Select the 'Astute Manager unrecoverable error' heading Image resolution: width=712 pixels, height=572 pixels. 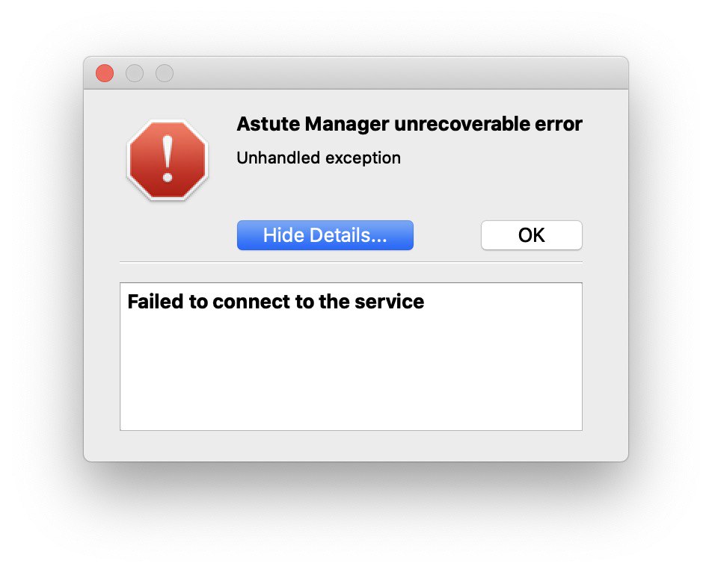409,124
